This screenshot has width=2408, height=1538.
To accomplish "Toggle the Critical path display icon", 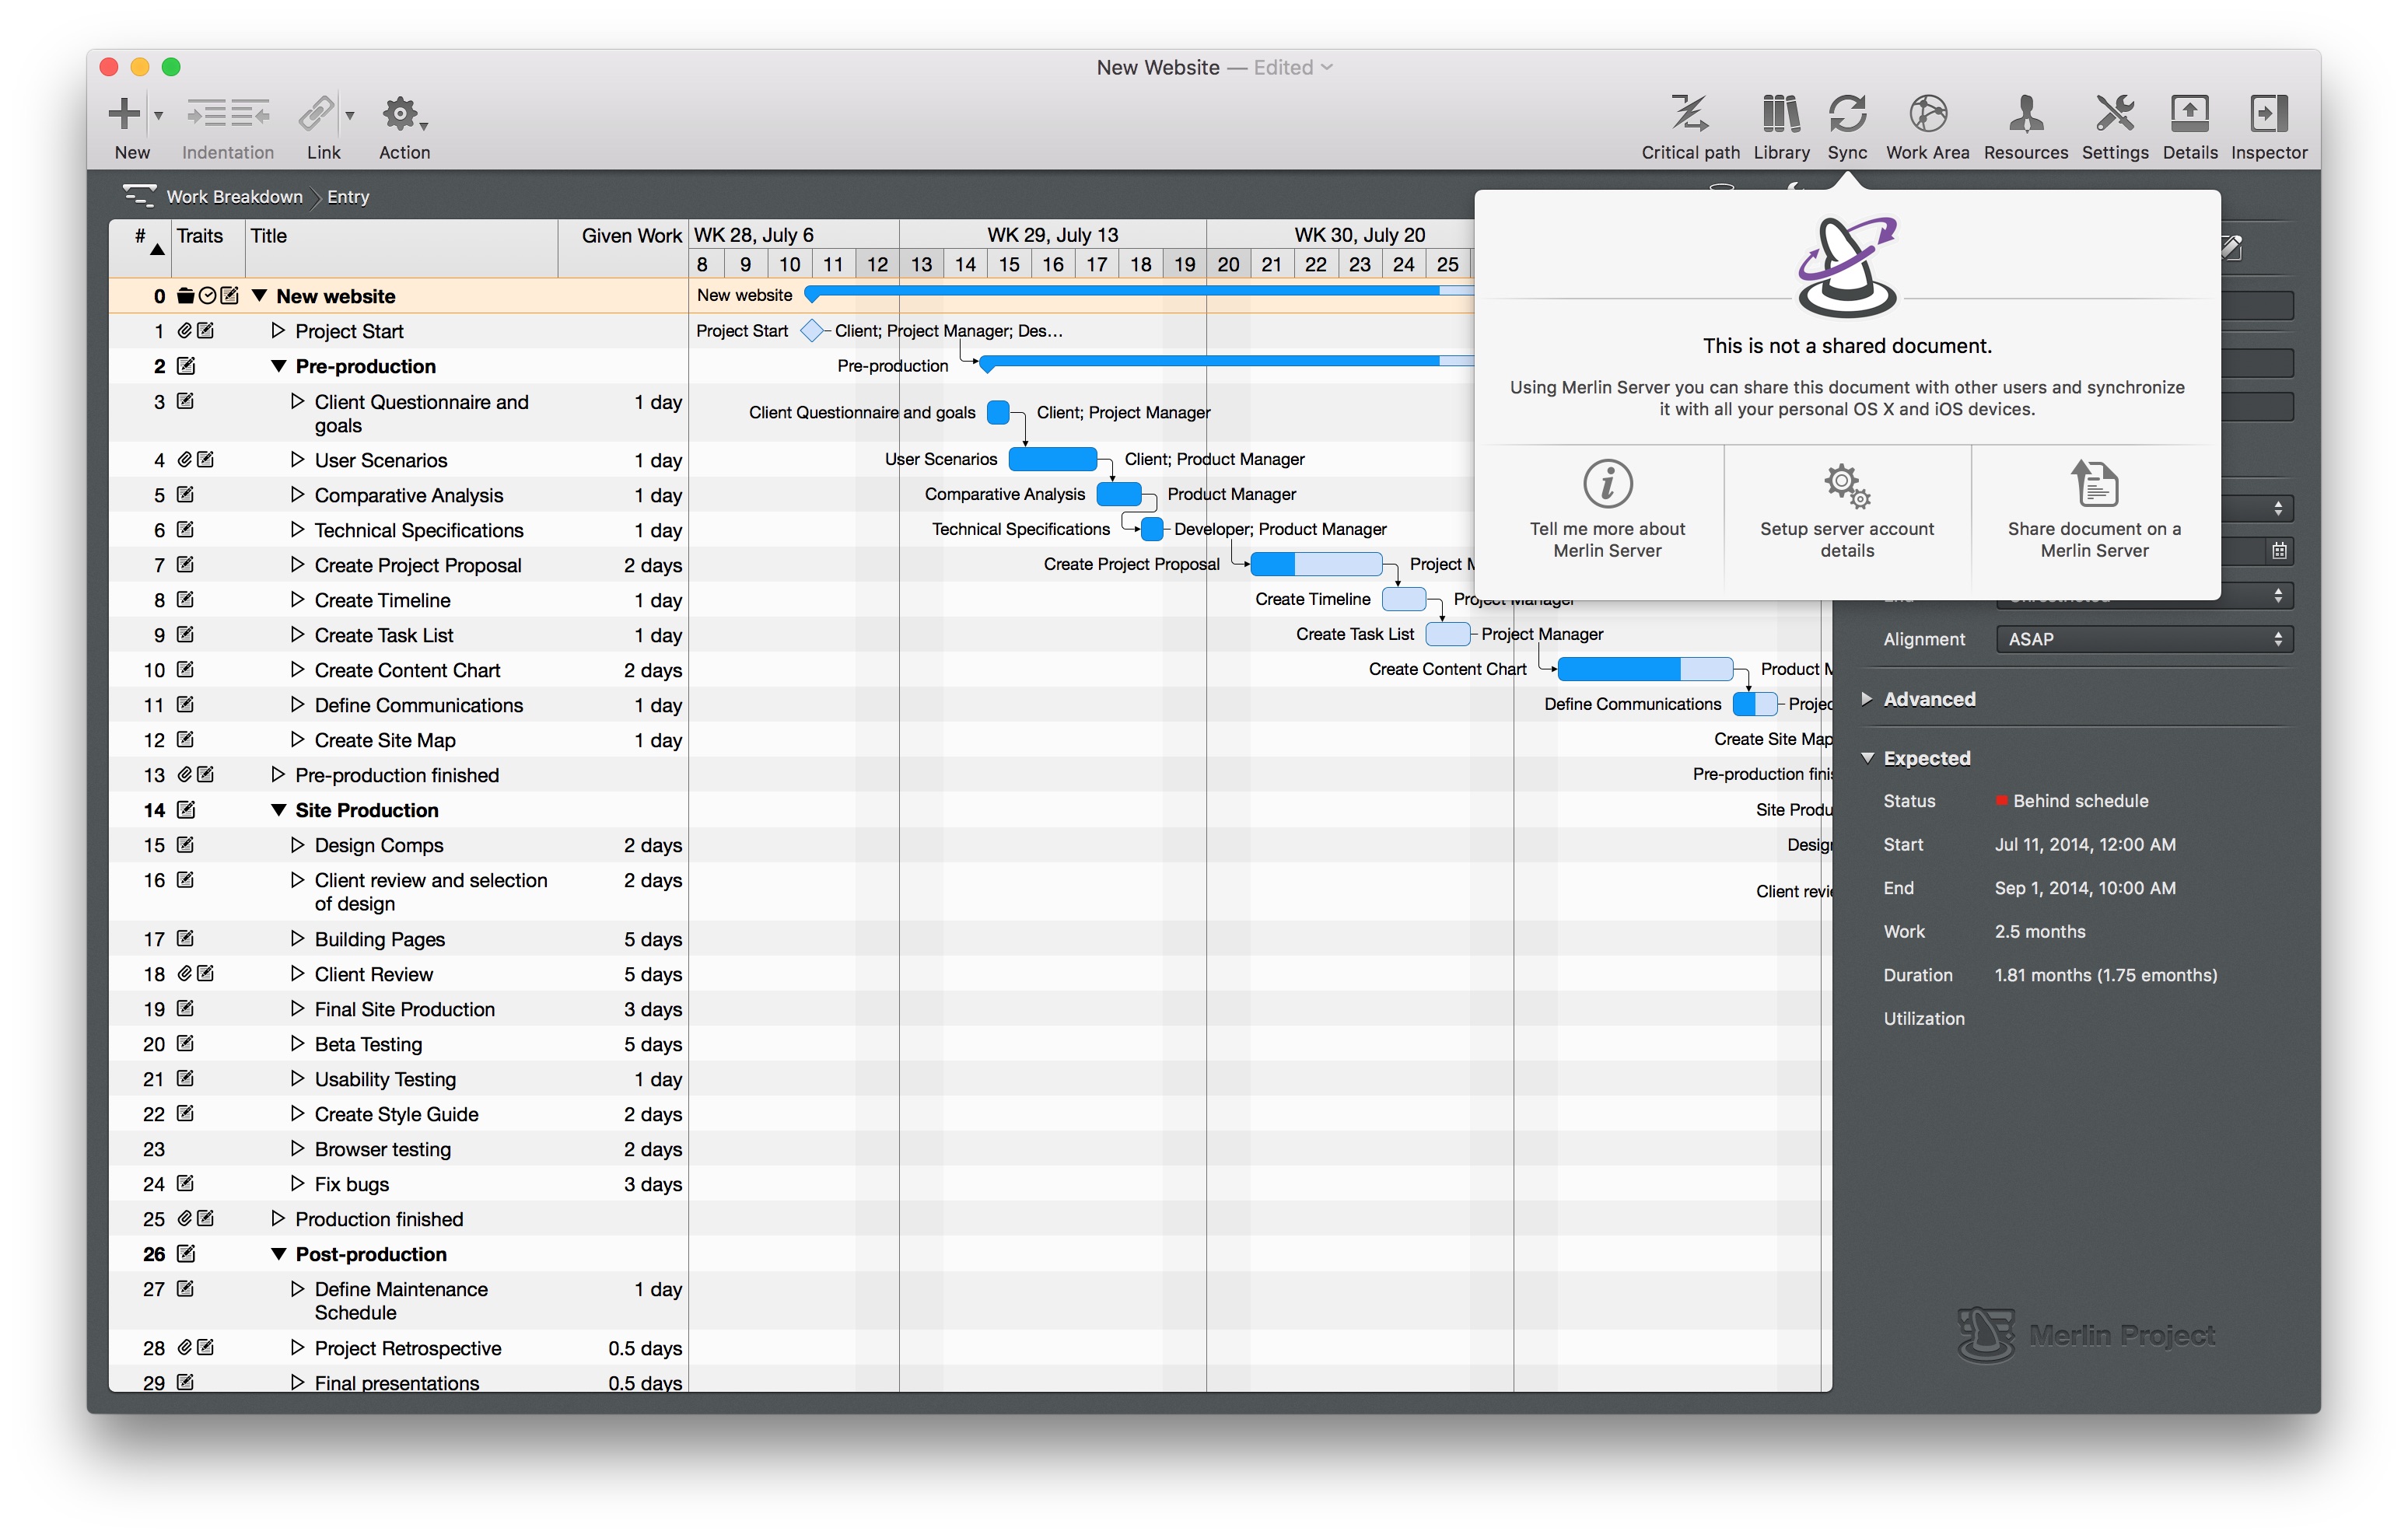I will pyautogui.click(x=1689, y=113).
